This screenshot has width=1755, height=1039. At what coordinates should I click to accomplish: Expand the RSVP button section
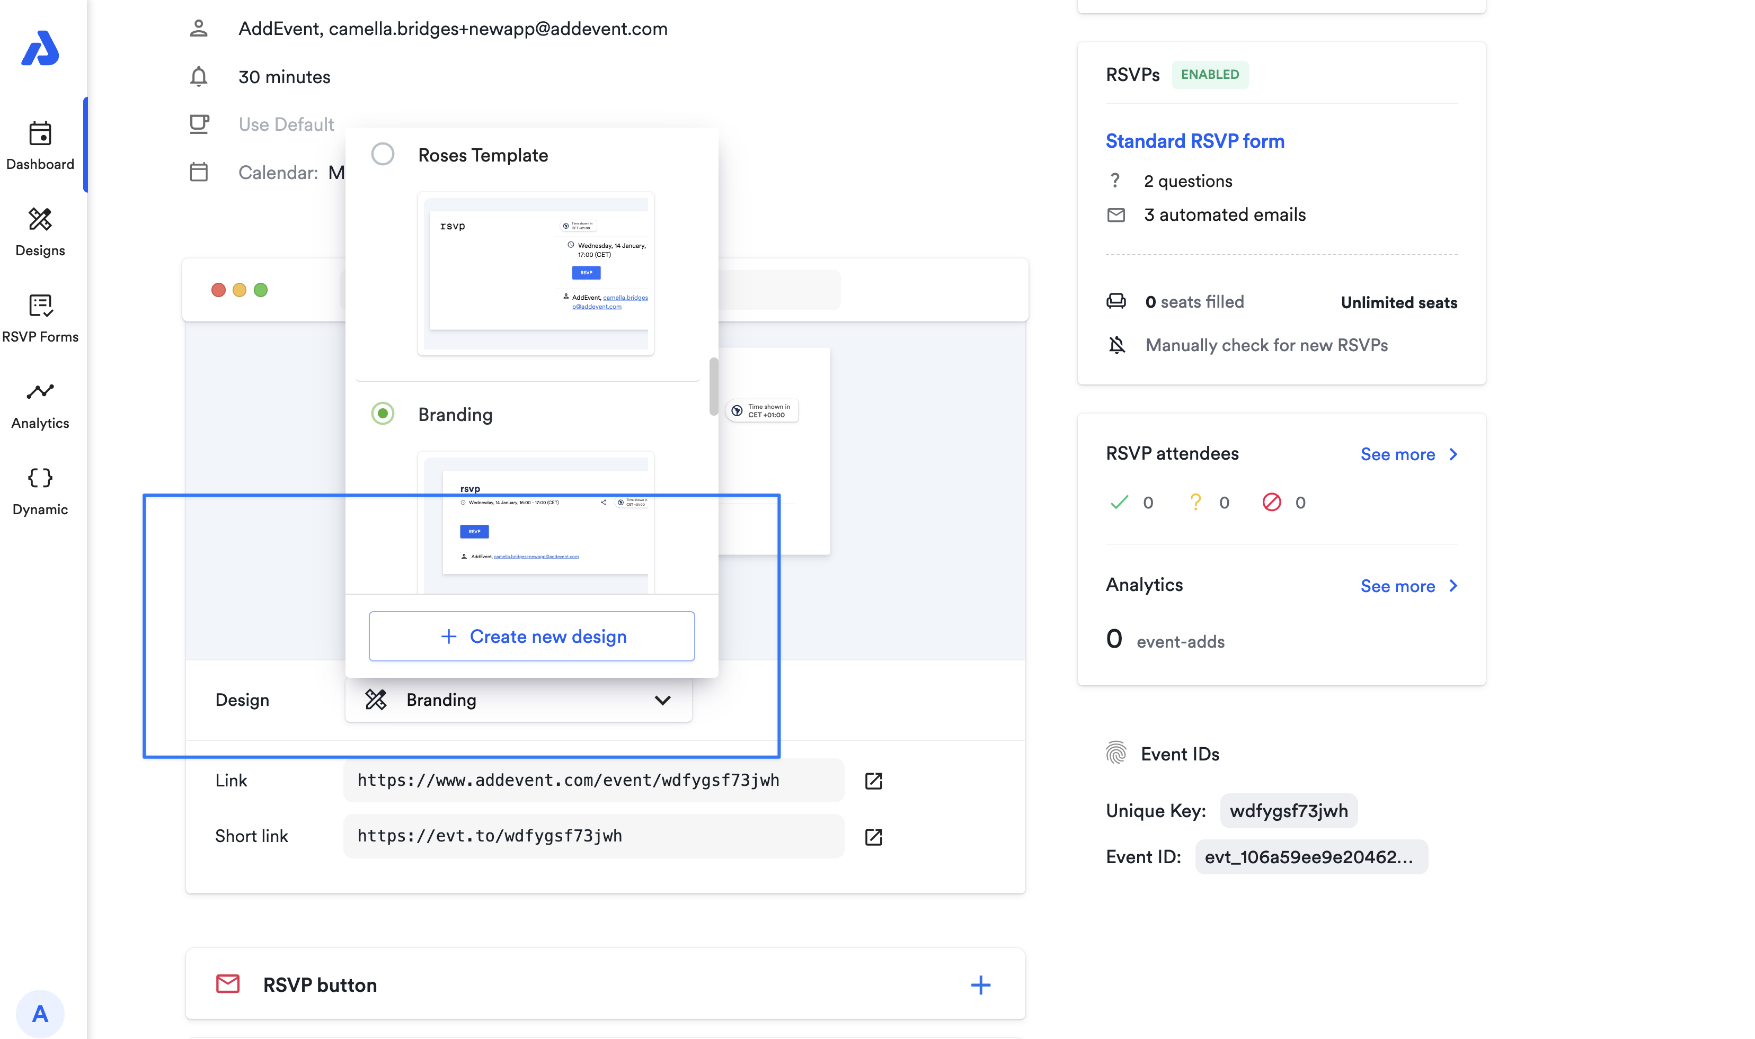[x=980, y=985]
